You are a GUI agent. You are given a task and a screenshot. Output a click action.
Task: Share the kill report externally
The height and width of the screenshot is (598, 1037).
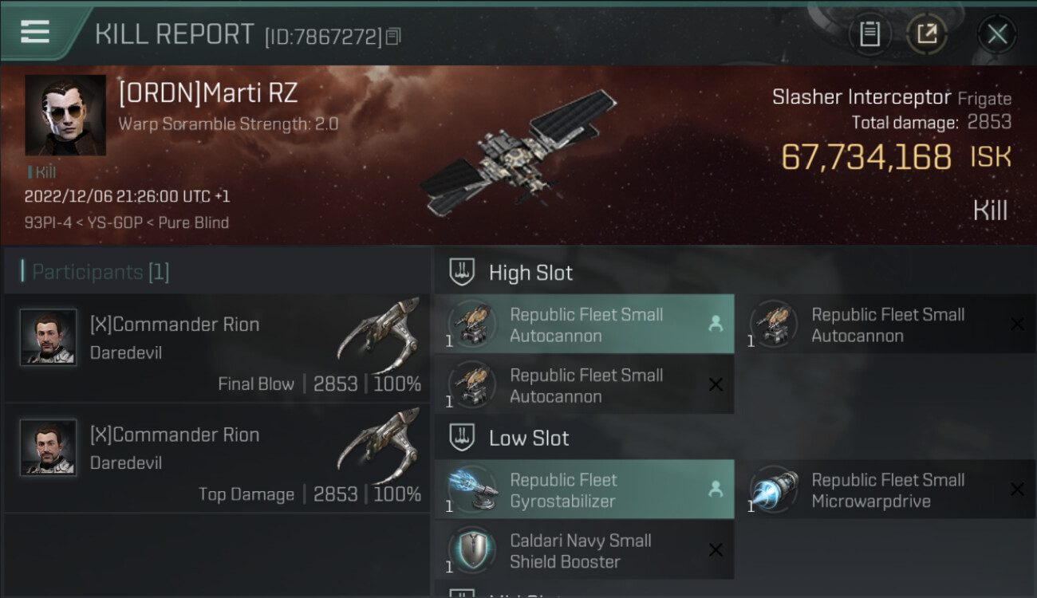pyautogui.click(x=926, y=33)
